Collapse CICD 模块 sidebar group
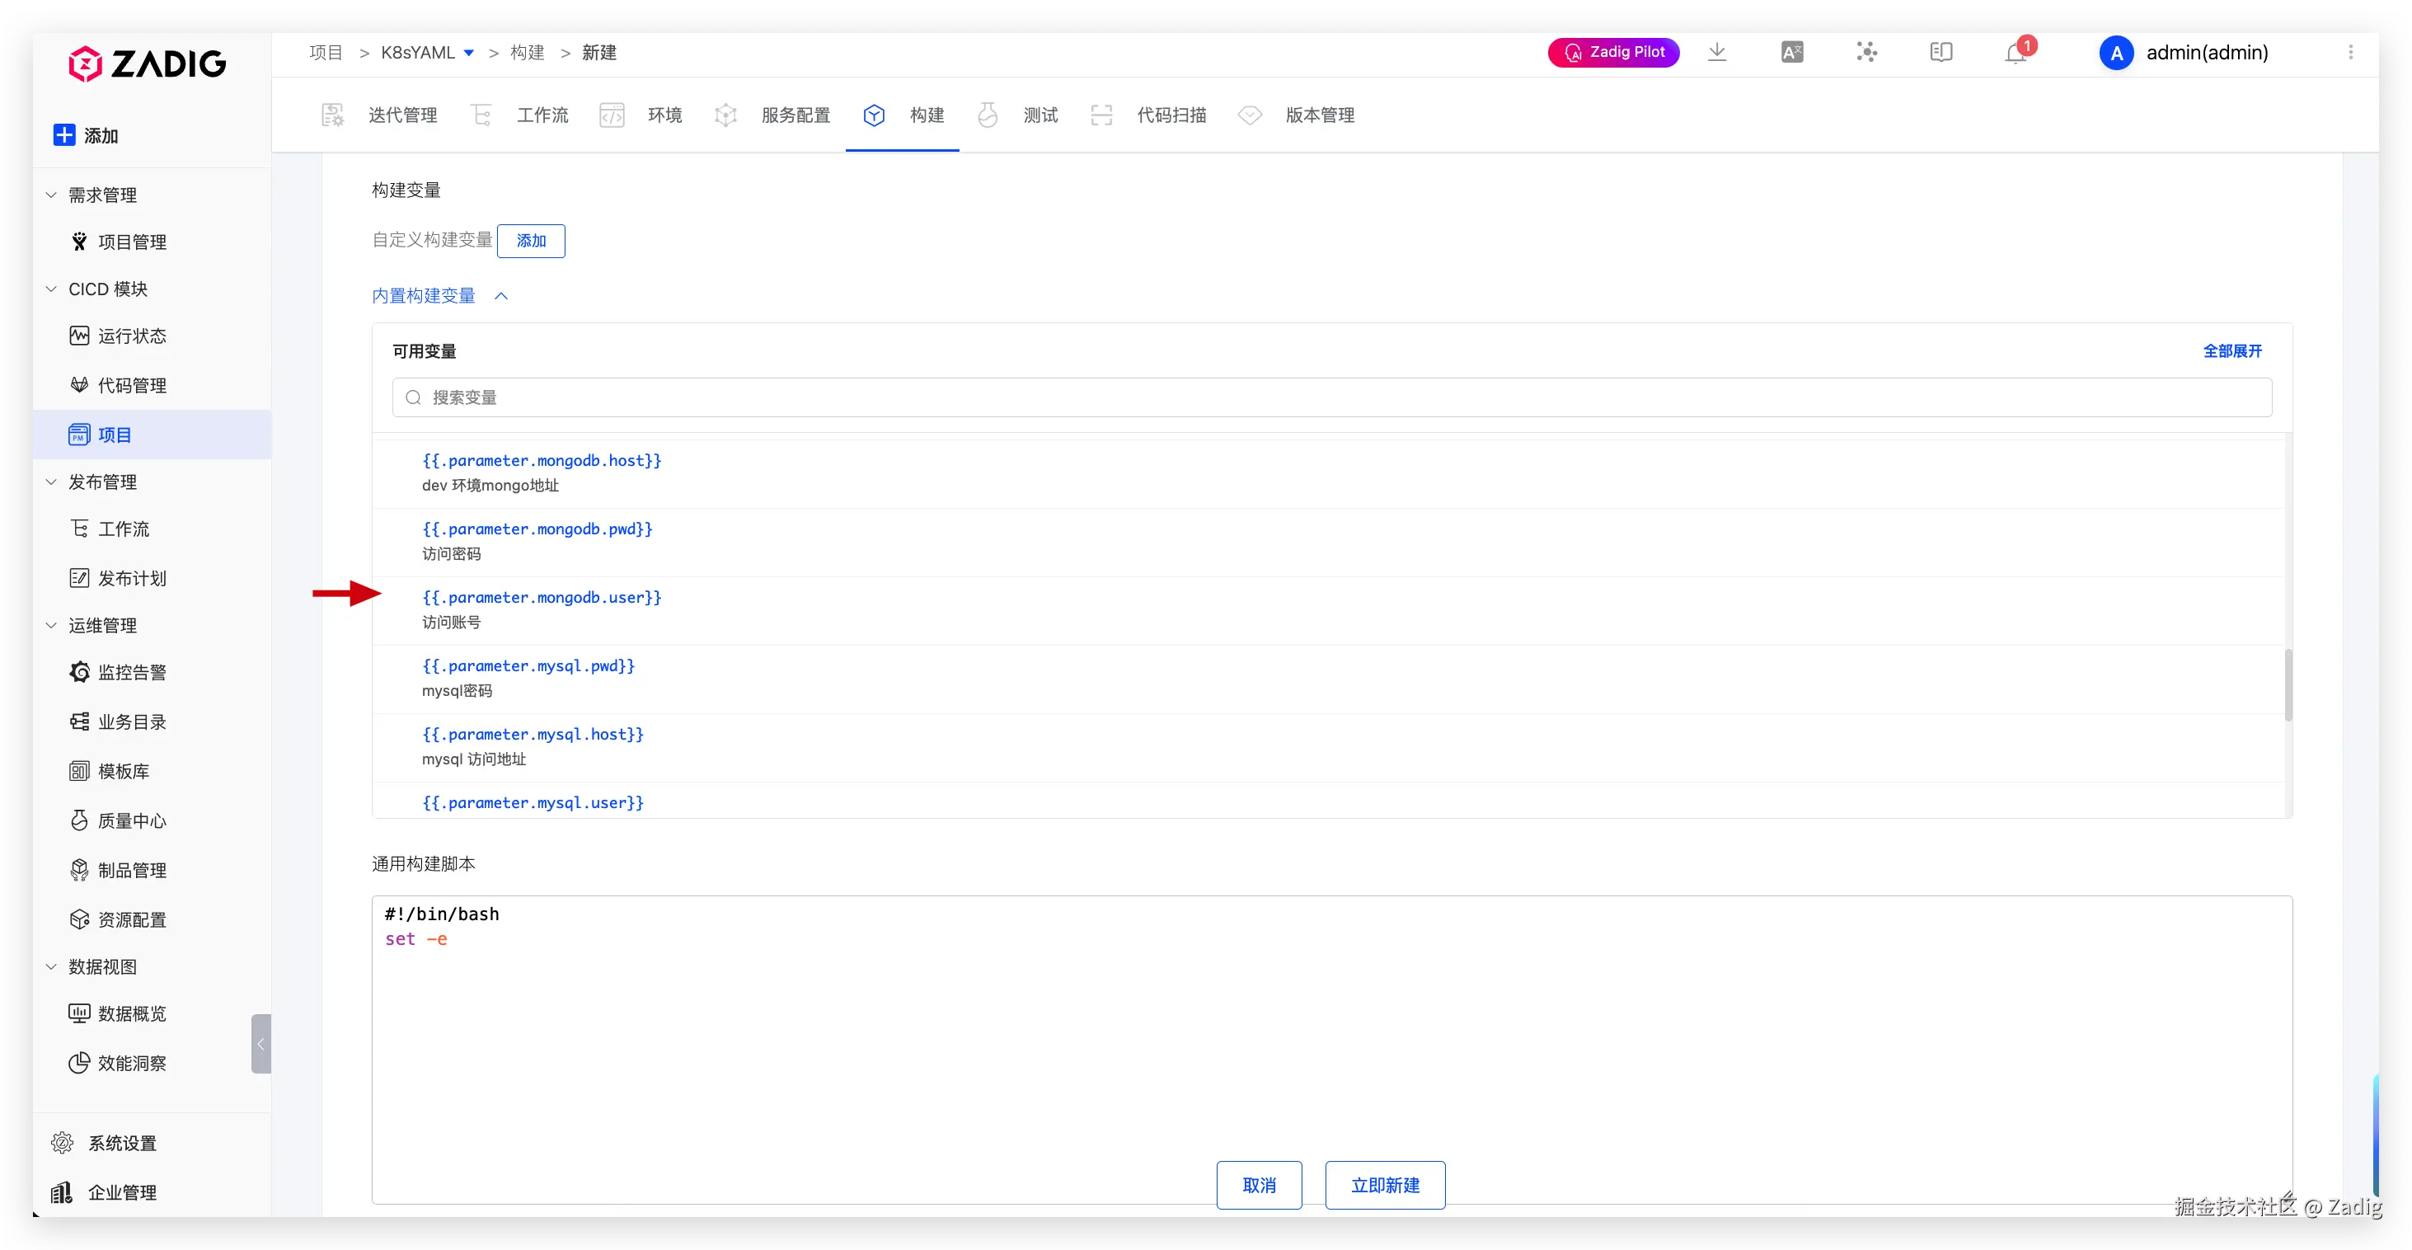 (51, 289)
